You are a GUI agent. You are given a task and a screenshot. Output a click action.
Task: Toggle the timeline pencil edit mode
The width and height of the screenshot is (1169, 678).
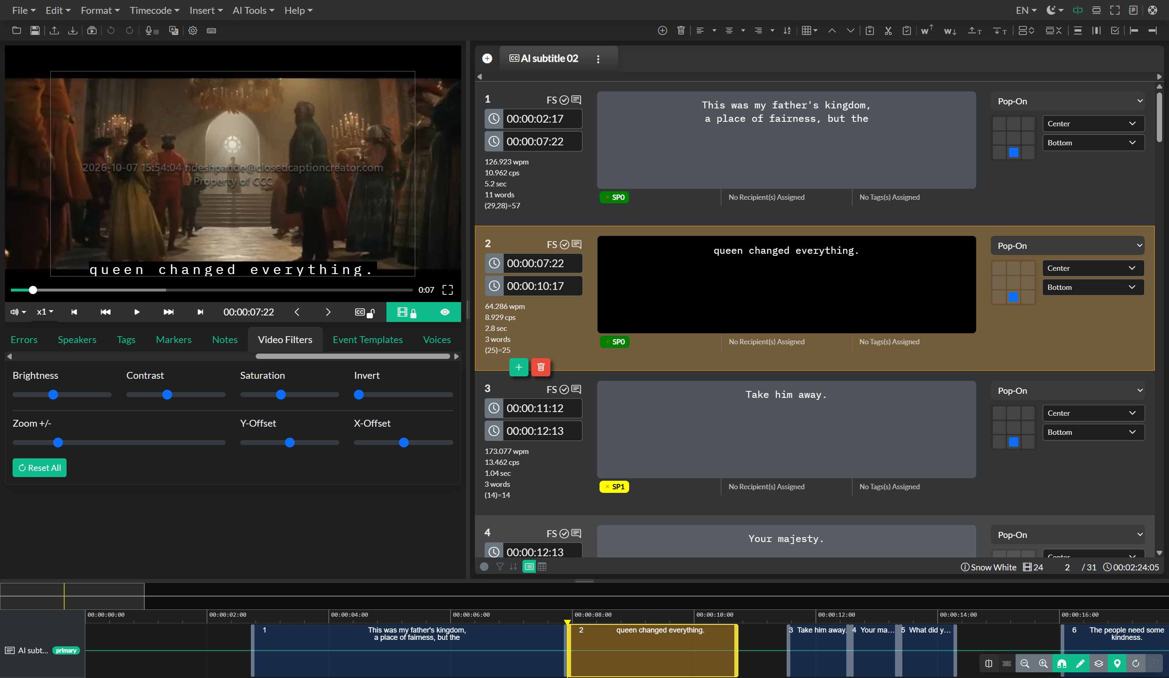pos(1081,664)
